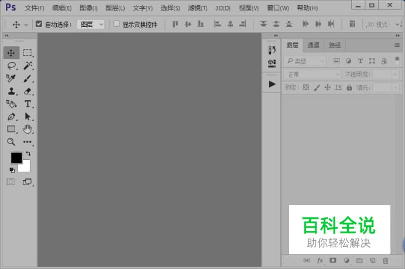Toggle adjustment layer filter icon
The width and height of the screenshot is (405, 269).
tap(348, 61)
